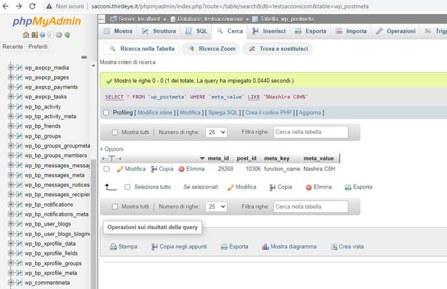Click the Crea il codice PHP link
447x289 pixels.
268,112
